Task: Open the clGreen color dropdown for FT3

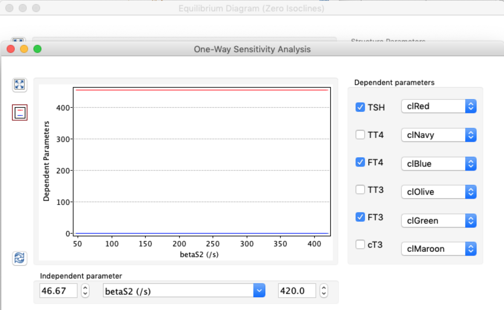Action: [439, 220]
